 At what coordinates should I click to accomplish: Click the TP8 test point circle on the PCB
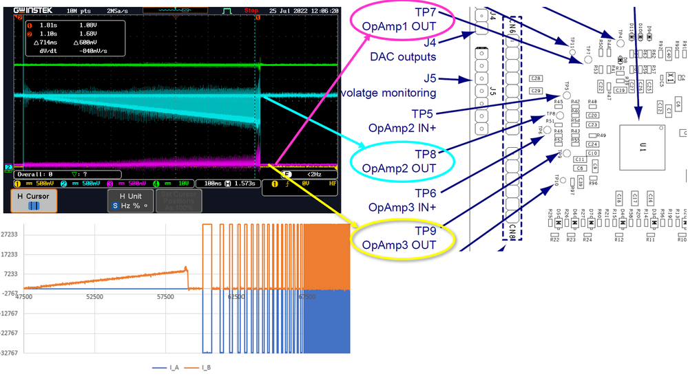pyautogui.click(x=560, y=115)
